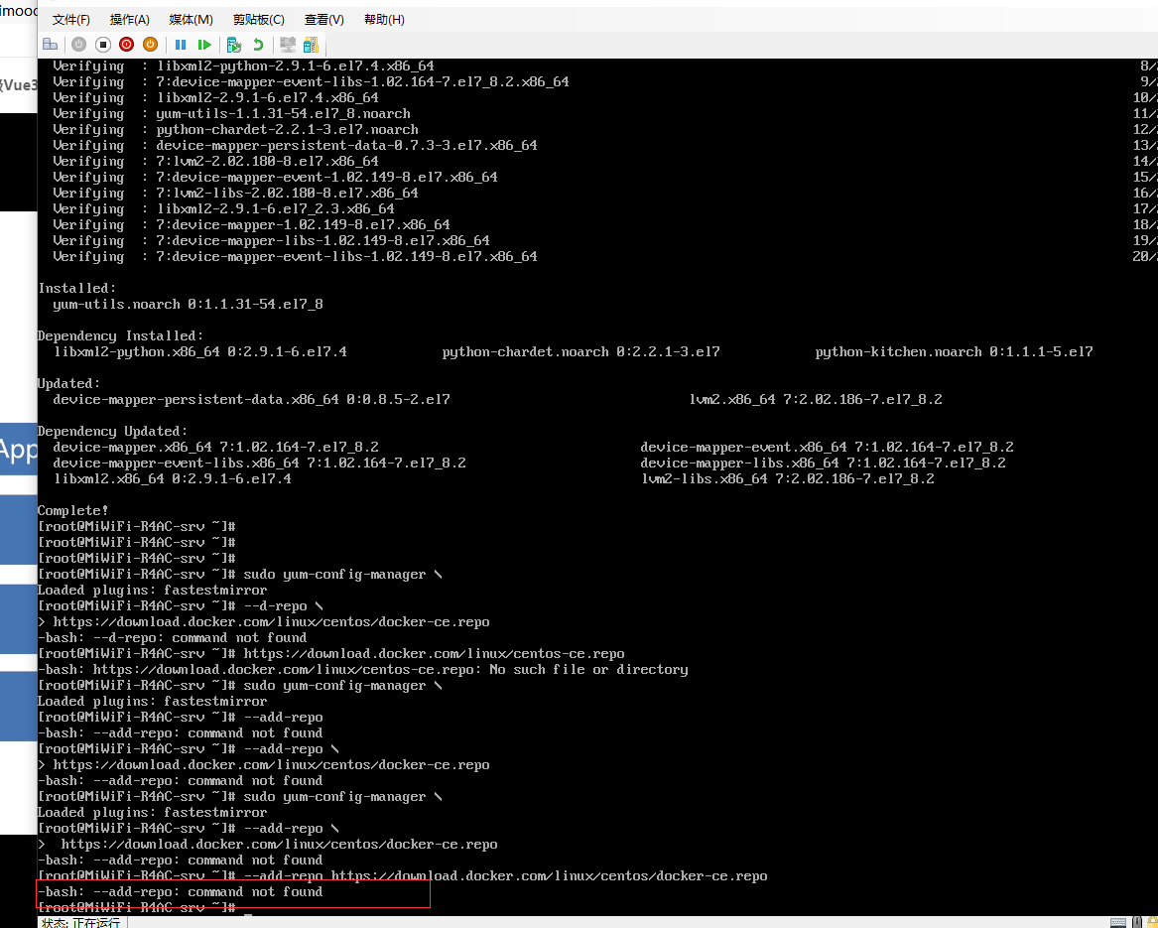Viewport: 1158px width, 928px height.
Task: Click the greyed-out Start power icon
Action: (x=79, y=45)
